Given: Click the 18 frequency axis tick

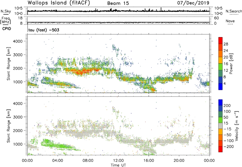Looking at the screenshot, I should (x=20, y=18).
